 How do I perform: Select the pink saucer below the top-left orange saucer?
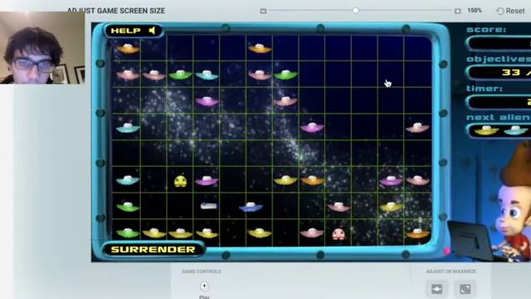(128, 74)
